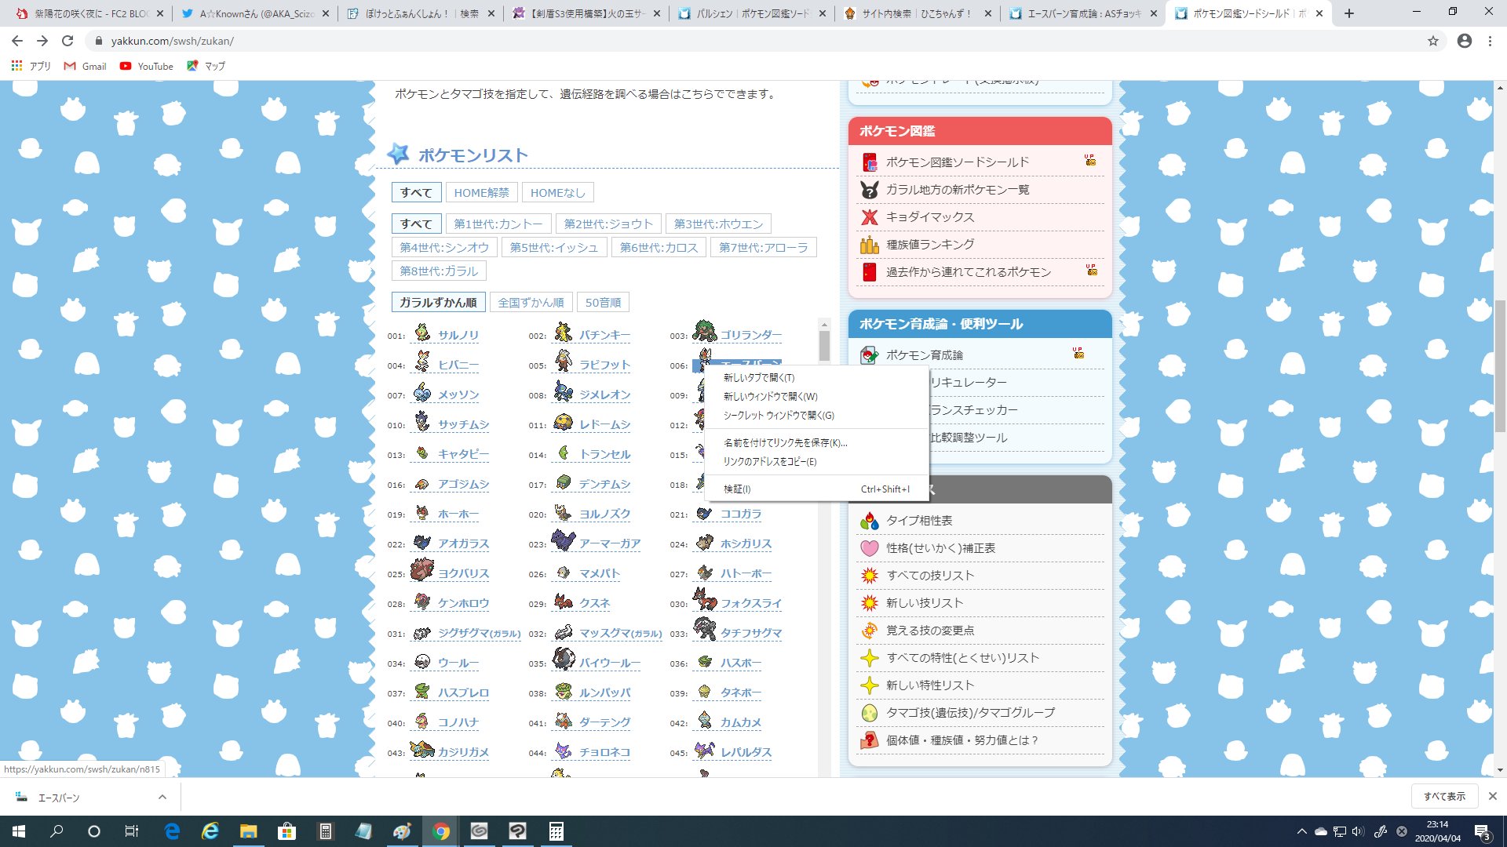
Task: Open File Explorer from the taskbar
Action: pyautogui.click(x=249, y=831)
